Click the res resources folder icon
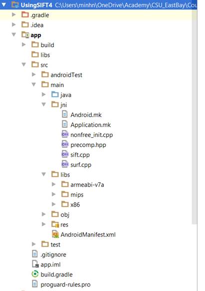The width and height of the screenshot is (205, 291). pyautogui.click(x=55, y=225)
